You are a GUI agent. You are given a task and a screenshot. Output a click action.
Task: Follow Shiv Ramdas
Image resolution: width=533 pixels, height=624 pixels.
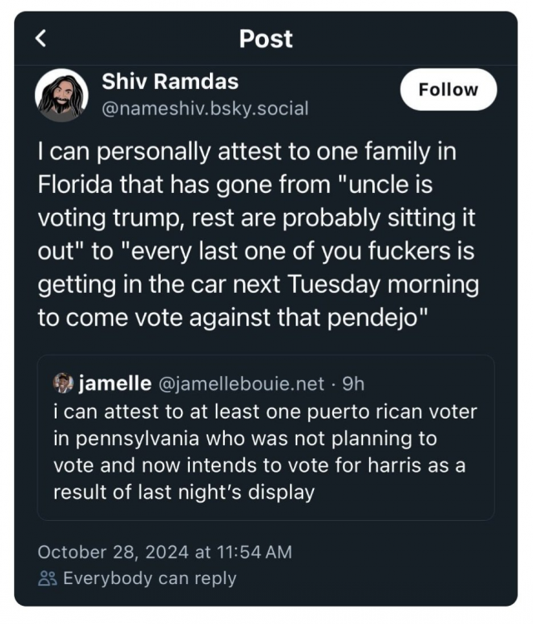[448, 90]
